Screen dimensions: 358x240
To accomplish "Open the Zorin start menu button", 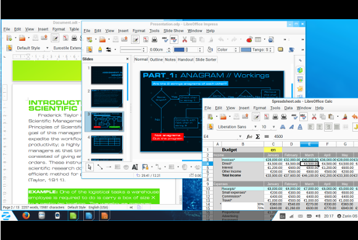I will (x=6, y=216).
